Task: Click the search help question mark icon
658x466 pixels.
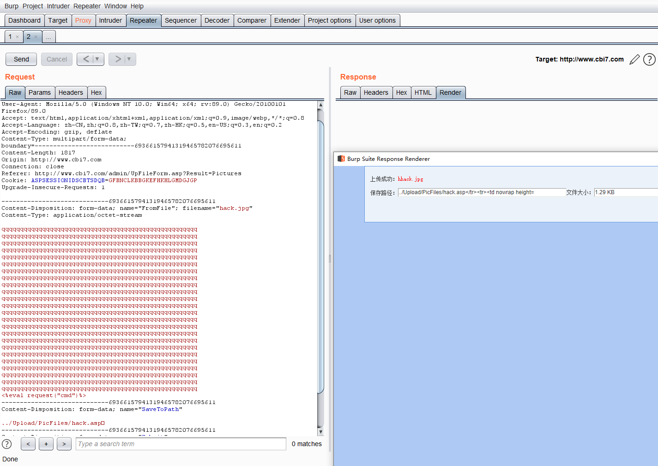Action: coord(7,444)
